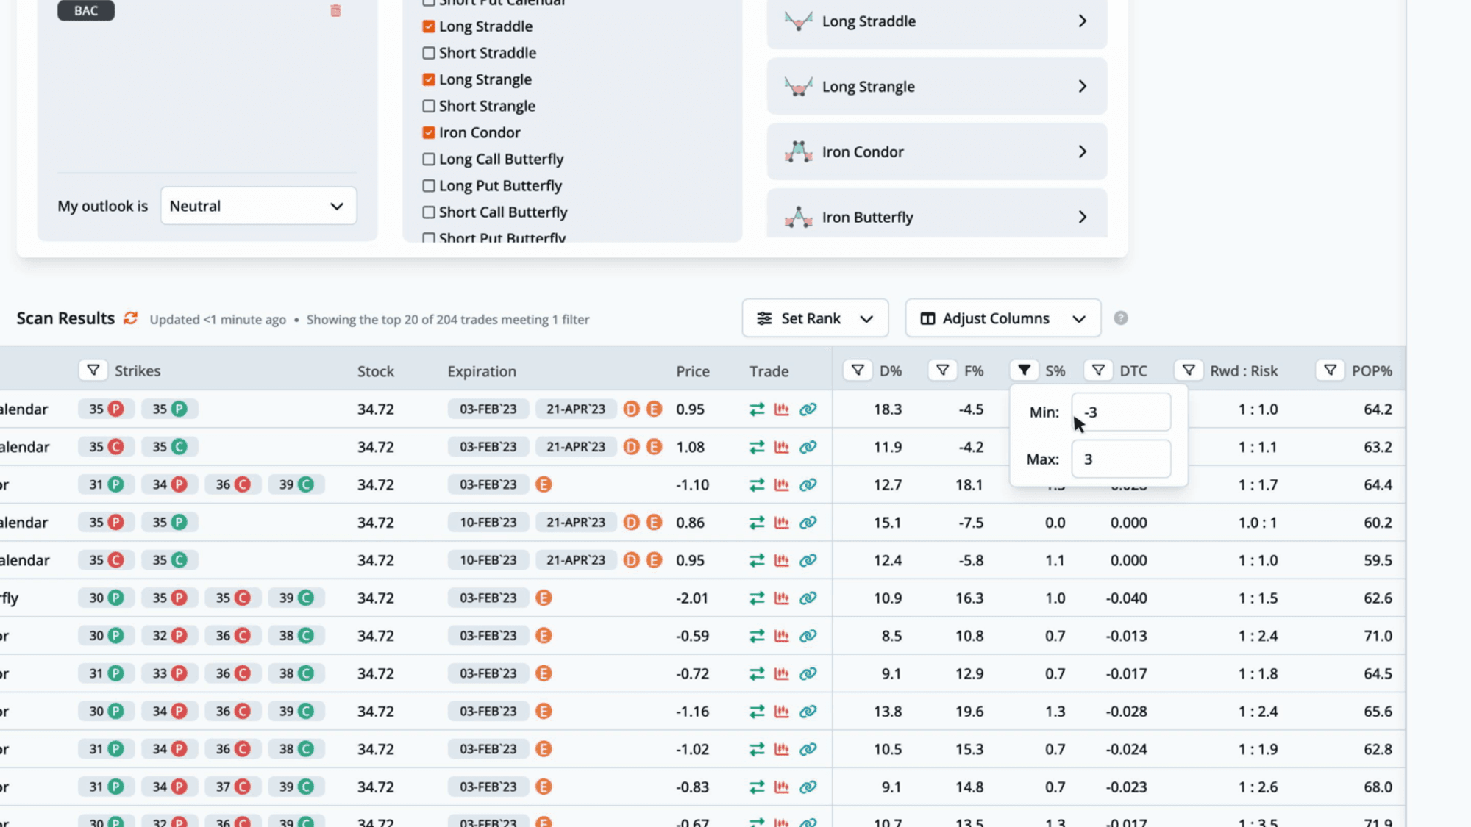Screen dimensions: 1471x827
Task: Click the 31 P strike in -1.10 row
Action: click(x=107, y=484)
